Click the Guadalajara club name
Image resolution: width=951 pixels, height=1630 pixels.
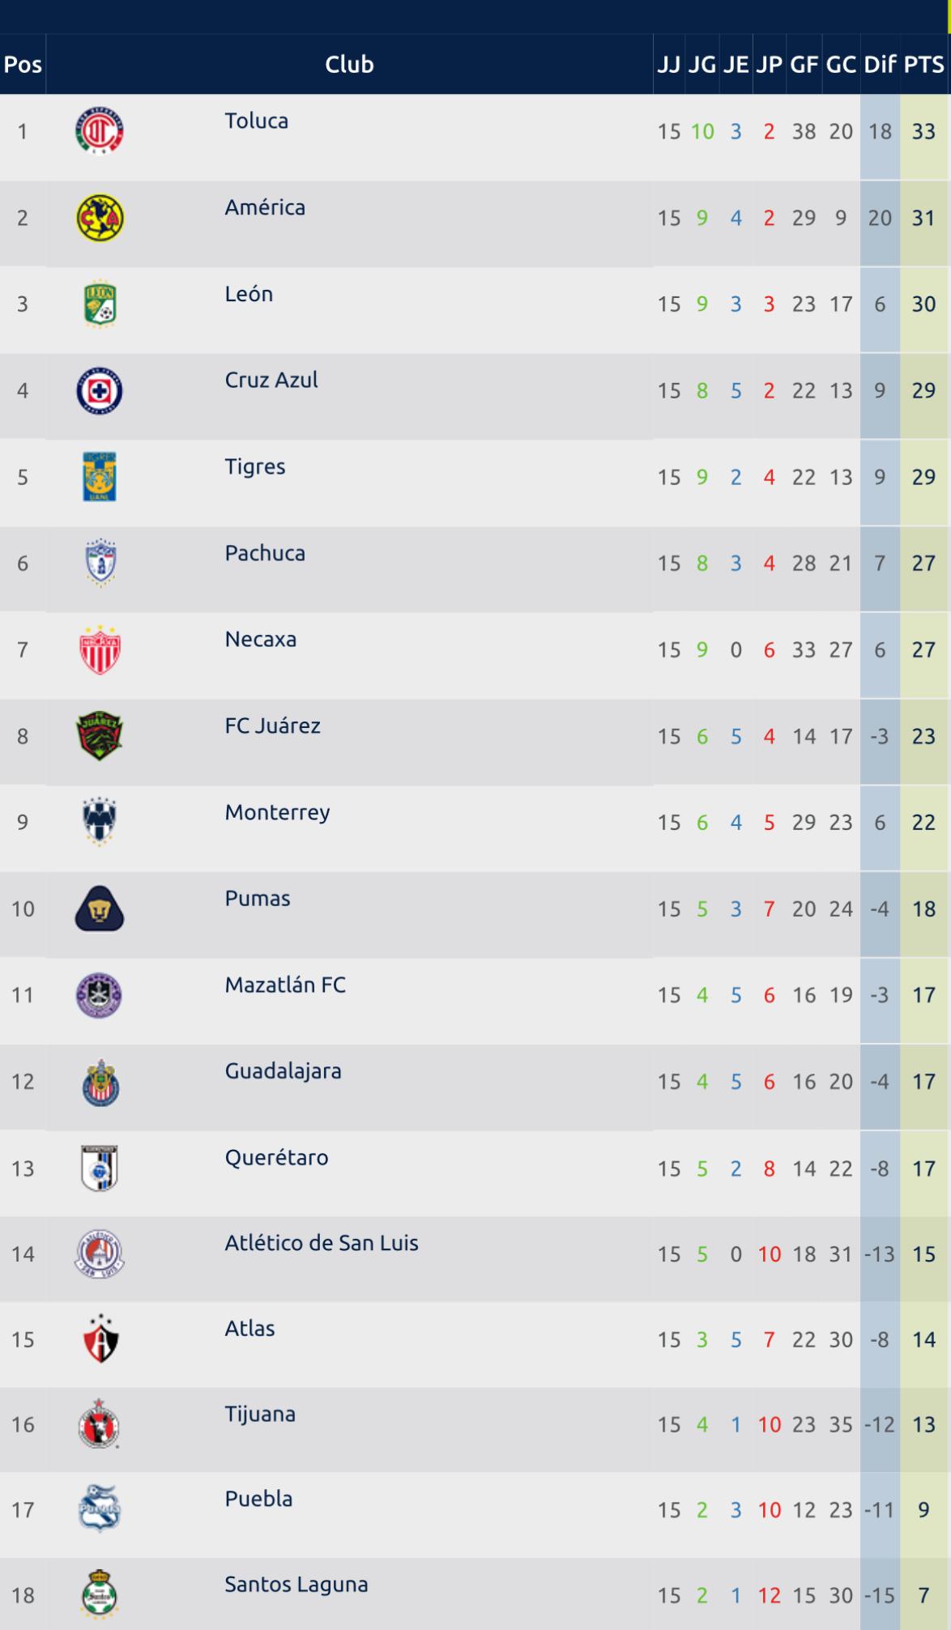coord(283,1071)
